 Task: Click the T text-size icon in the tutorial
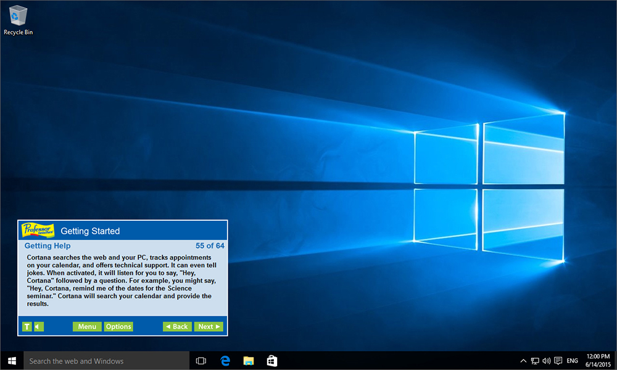26,326
